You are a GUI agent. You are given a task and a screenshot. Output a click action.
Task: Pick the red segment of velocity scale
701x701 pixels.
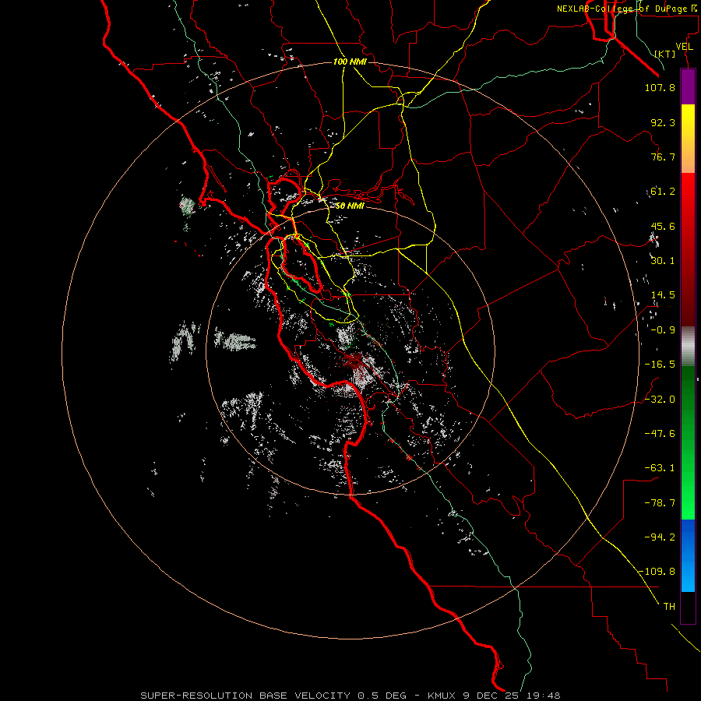688,249
